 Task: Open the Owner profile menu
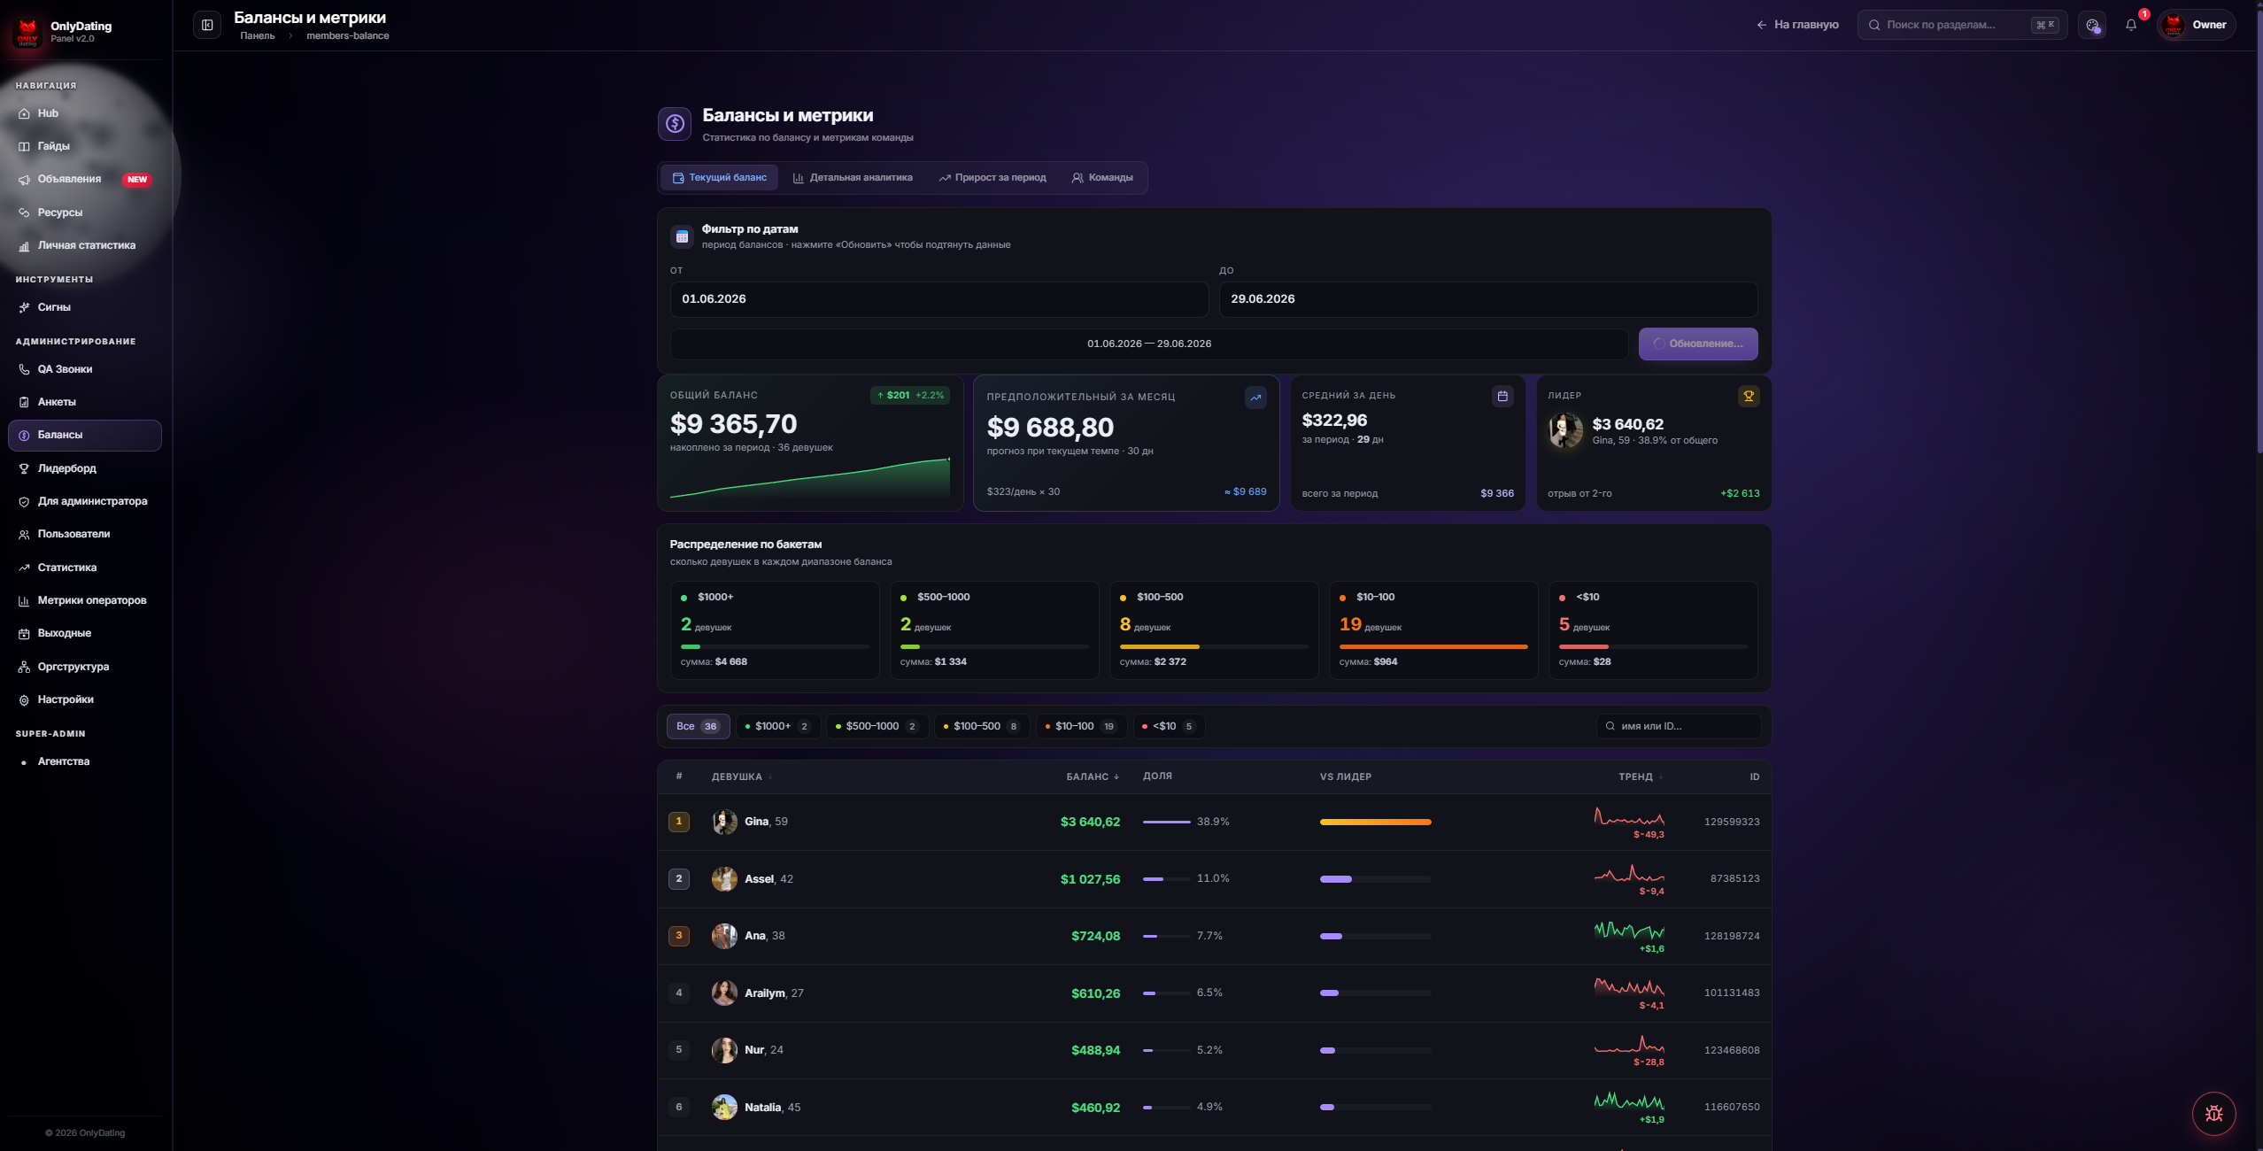2197,25
